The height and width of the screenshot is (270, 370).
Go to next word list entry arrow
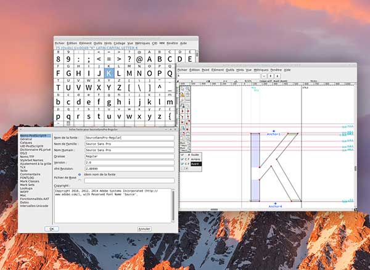point(277,76)
